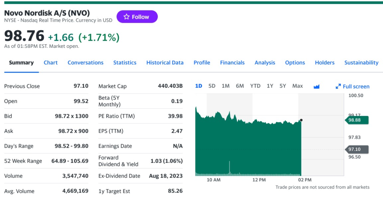The height and width of the screenshot is (203, 383).
Task: Click the Bid value 98.72 x 1300
Action: 71,116
